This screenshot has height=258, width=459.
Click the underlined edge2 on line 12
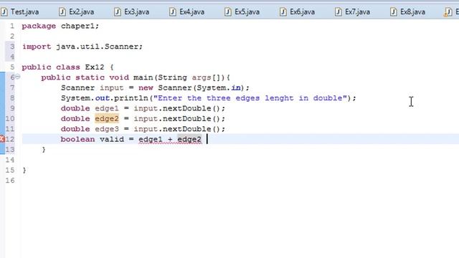pyautogui.click(x=189, y=139)
